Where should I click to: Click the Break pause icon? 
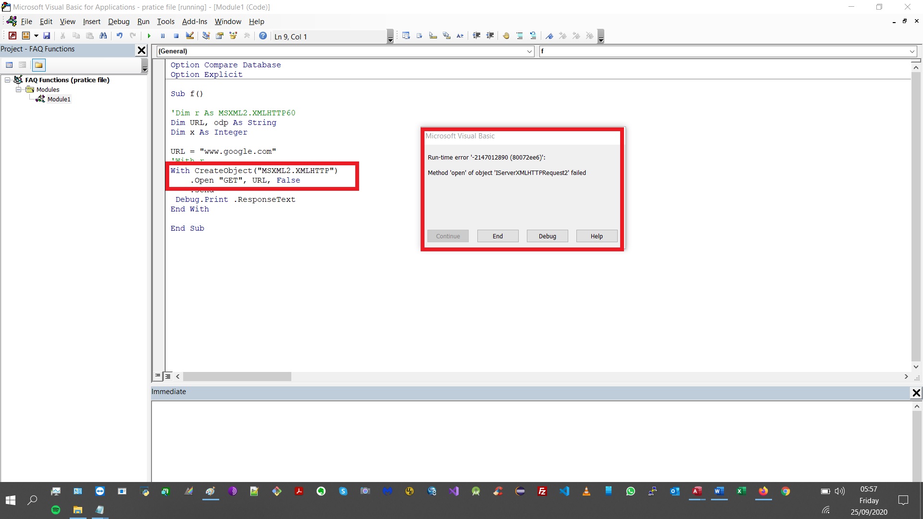point(163,36)
